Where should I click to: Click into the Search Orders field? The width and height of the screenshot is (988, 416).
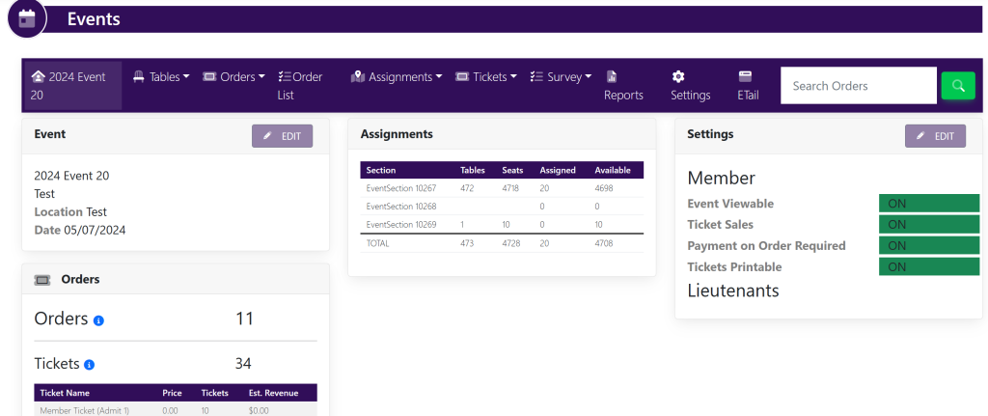(858, 86)
